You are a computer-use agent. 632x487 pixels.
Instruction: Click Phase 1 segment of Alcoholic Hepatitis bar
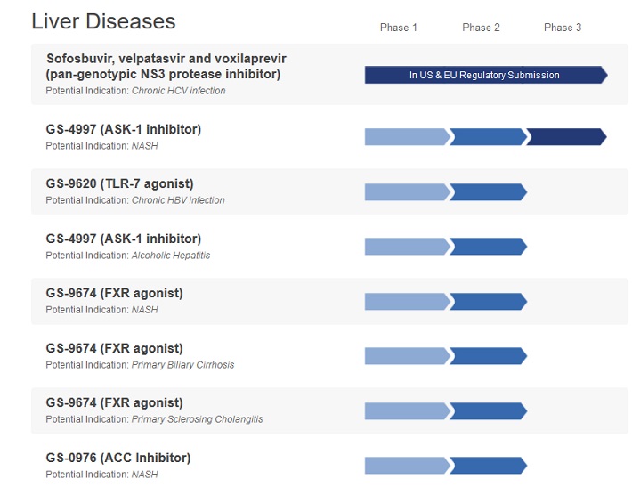pos(406,247)
